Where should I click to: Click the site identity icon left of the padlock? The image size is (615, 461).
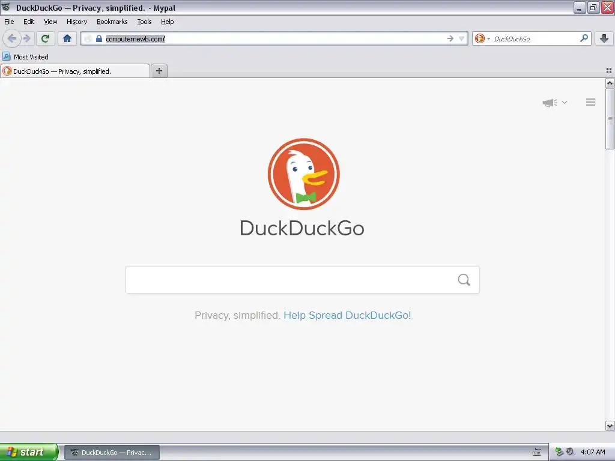pyautogui.click(x=88, y=38)
